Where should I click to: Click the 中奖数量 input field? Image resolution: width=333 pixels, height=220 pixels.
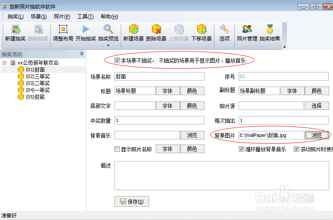[x=159, y=120]
